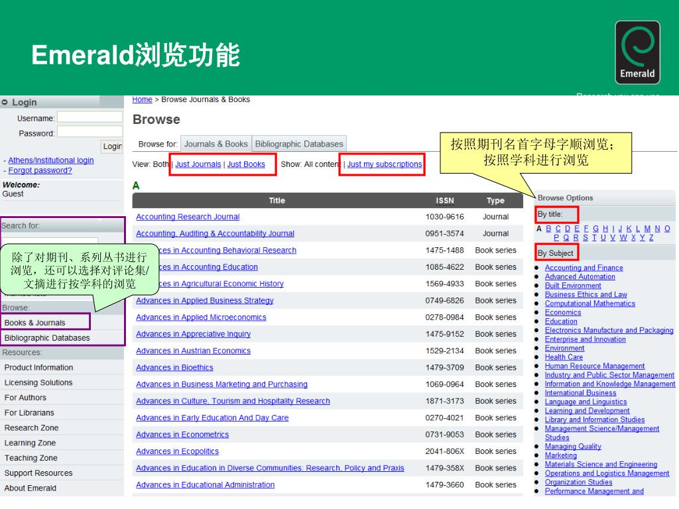This screenshot has height=509, width=679.
Task: Open Advances in Applied Business Strategy
Action: click(x=205, y=301)
